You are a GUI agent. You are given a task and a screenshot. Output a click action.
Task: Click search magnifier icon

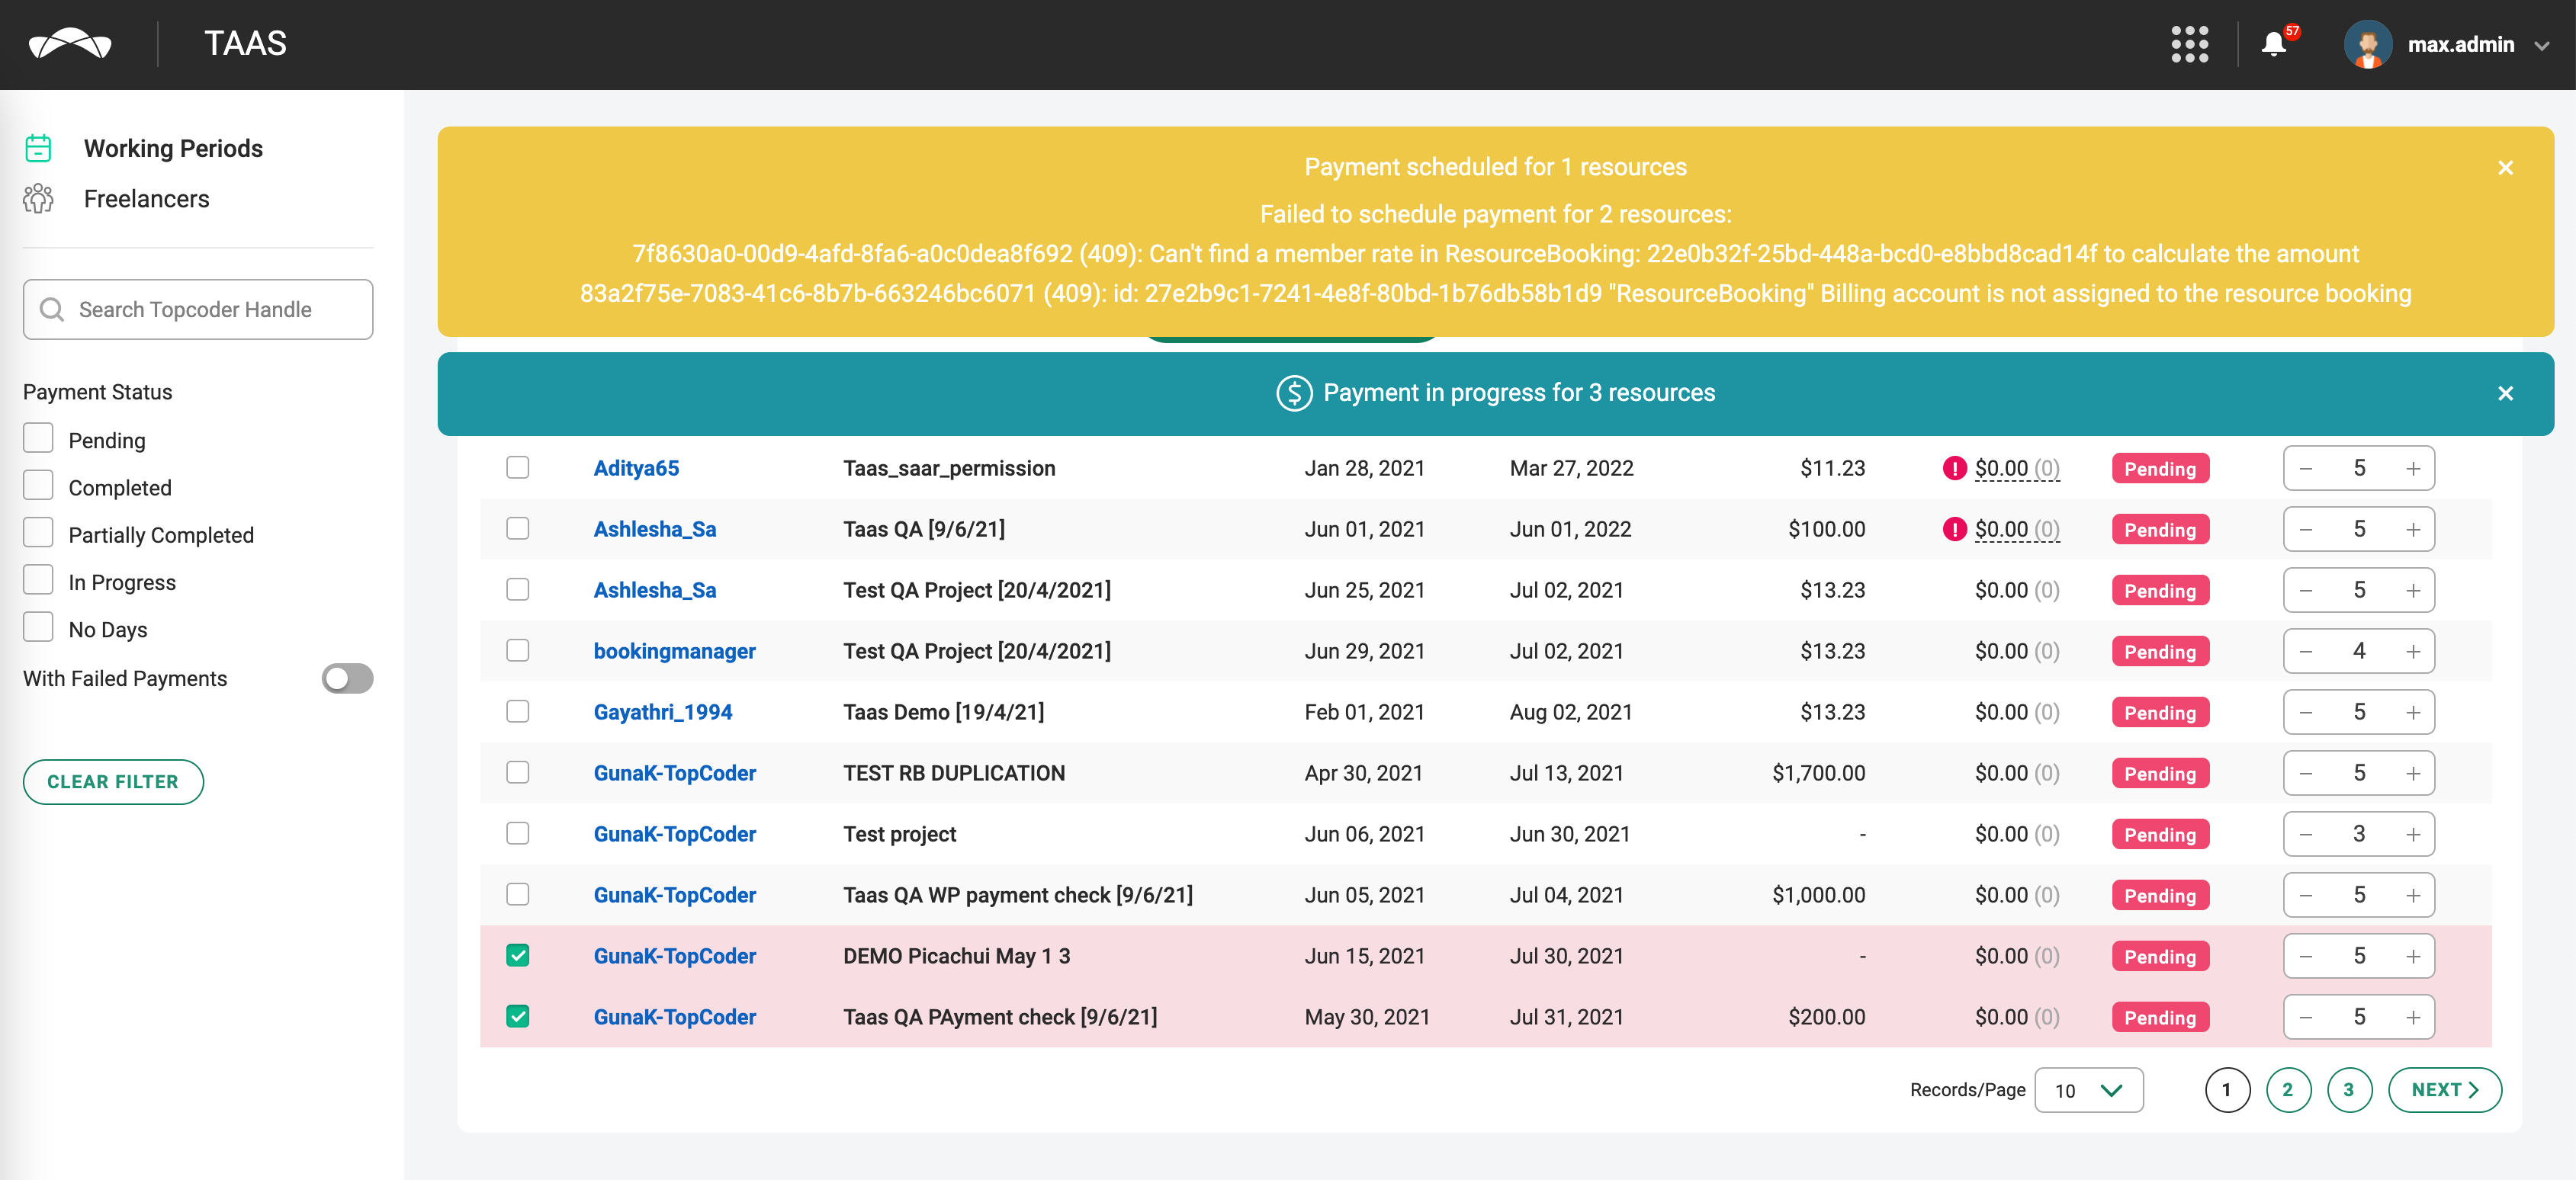(52, 310)
